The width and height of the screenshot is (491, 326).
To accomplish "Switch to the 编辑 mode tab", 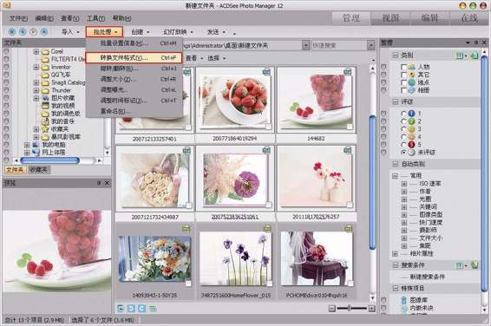I will (x=429, y=18).
